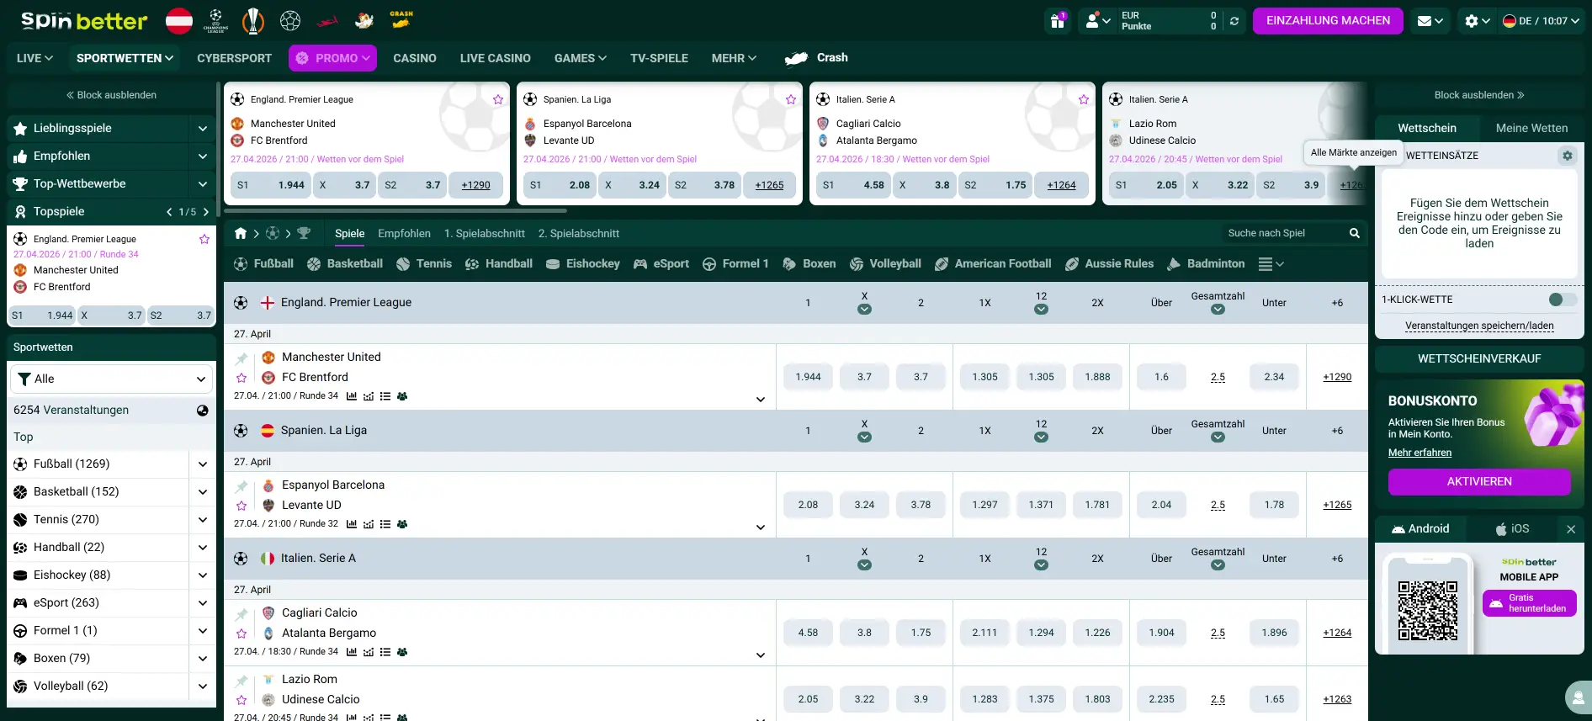Close the mobile app banner
Image resolution: width=1592 pixels, height=721 pixels.
click(x=1571, y=529)
